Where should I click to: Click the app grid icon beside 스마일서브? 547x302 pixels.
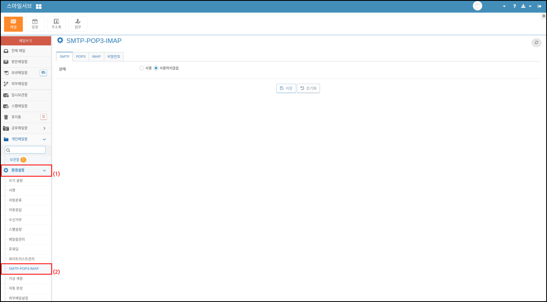39,6
